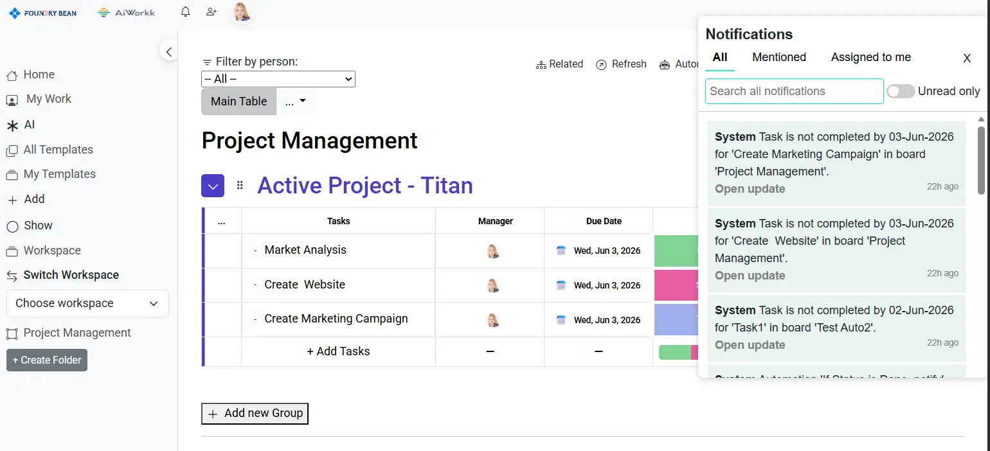The height and width of the screenshot is (451, 990).
Task: Click the AI asterisk icon in sidebar
Action: [x=12, y=125]
